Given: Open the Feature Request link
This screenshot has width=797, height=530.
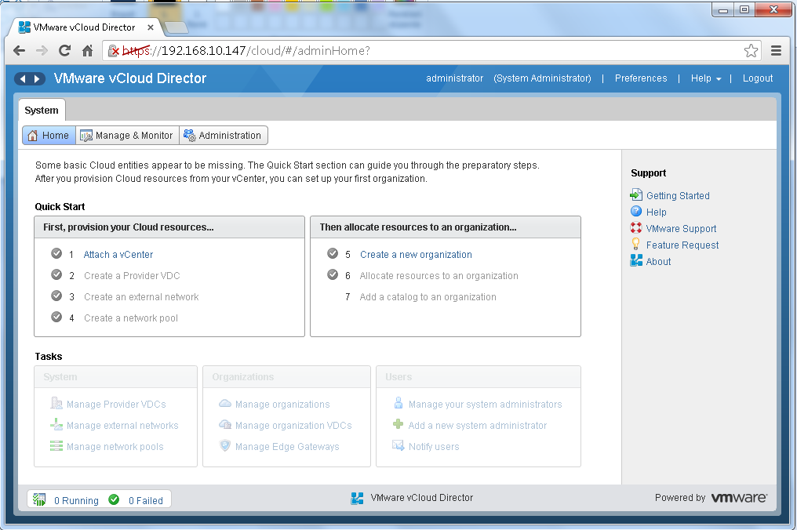Looking at the screenshot, I should (682, 245).
